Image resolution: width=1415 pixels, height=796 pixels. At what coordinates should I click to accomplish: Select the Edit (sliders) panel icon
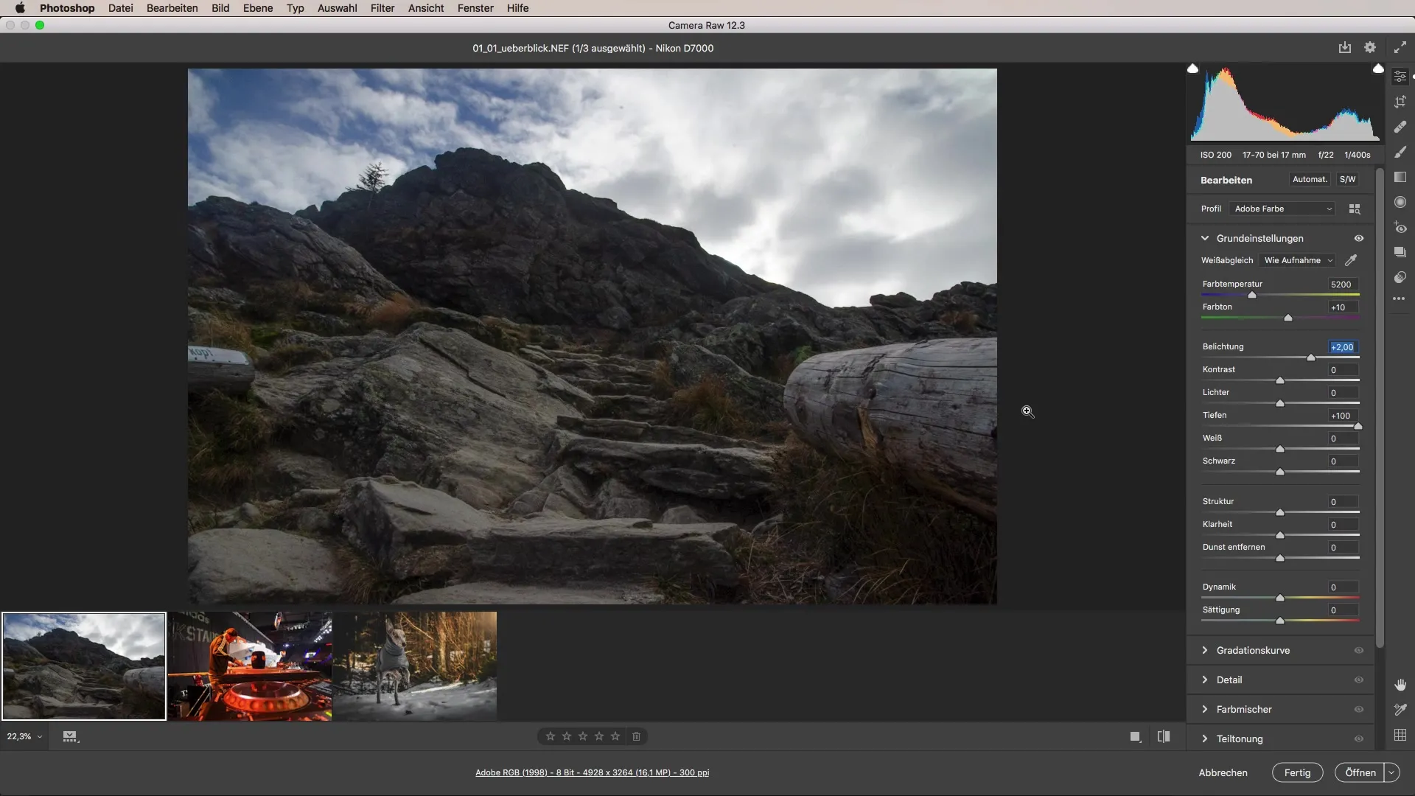[1400, 77]
